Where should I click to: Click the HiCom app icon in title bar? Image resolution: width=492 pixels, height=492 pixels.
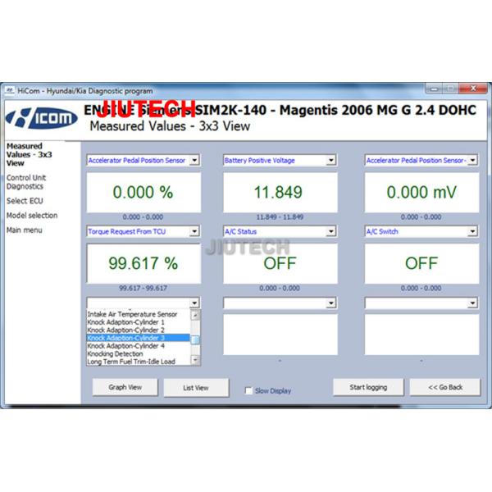10,90
